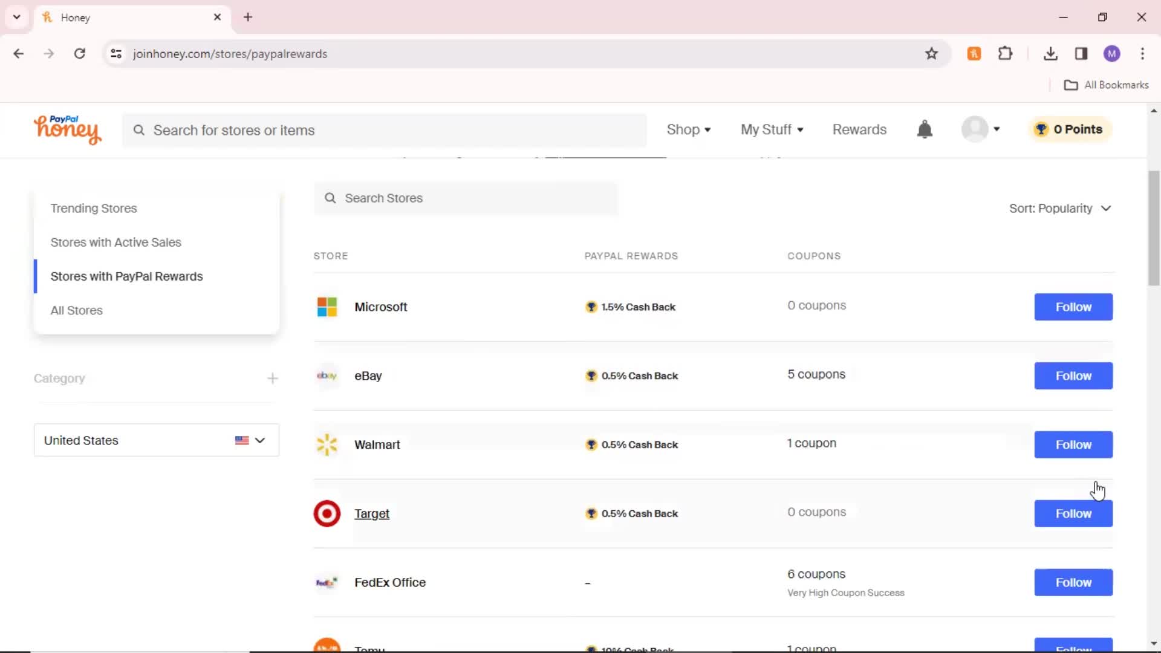Follow the Microsoft store
Screen dimensions: 1161x653
pyautogui.click(x=1073, y=307)
